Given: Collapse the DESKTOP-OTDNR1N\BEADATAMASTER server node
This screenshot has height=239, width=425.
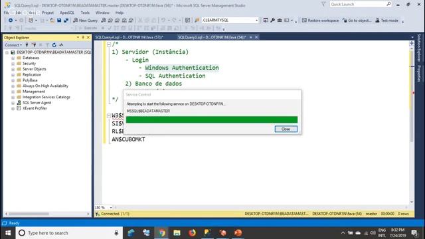Looking at the screenshot, I should click(7, 52).
